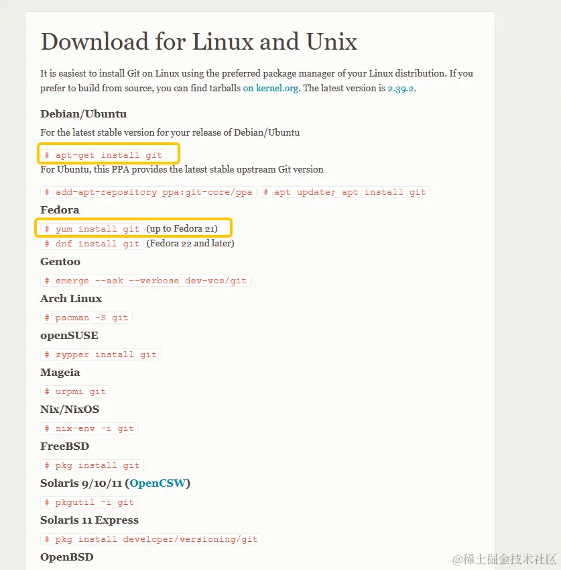Select the 'dnf install git' command
Image resolution: width=561 pixels, height=570 pixels.
(x=92, y=244)
